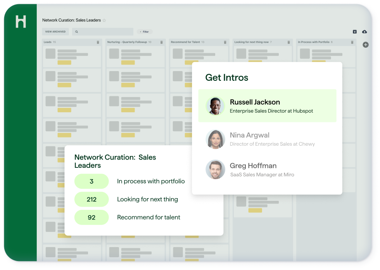Click the 92 count pill
This screenshot has height=270, width=380.
(x=92, y=217)
